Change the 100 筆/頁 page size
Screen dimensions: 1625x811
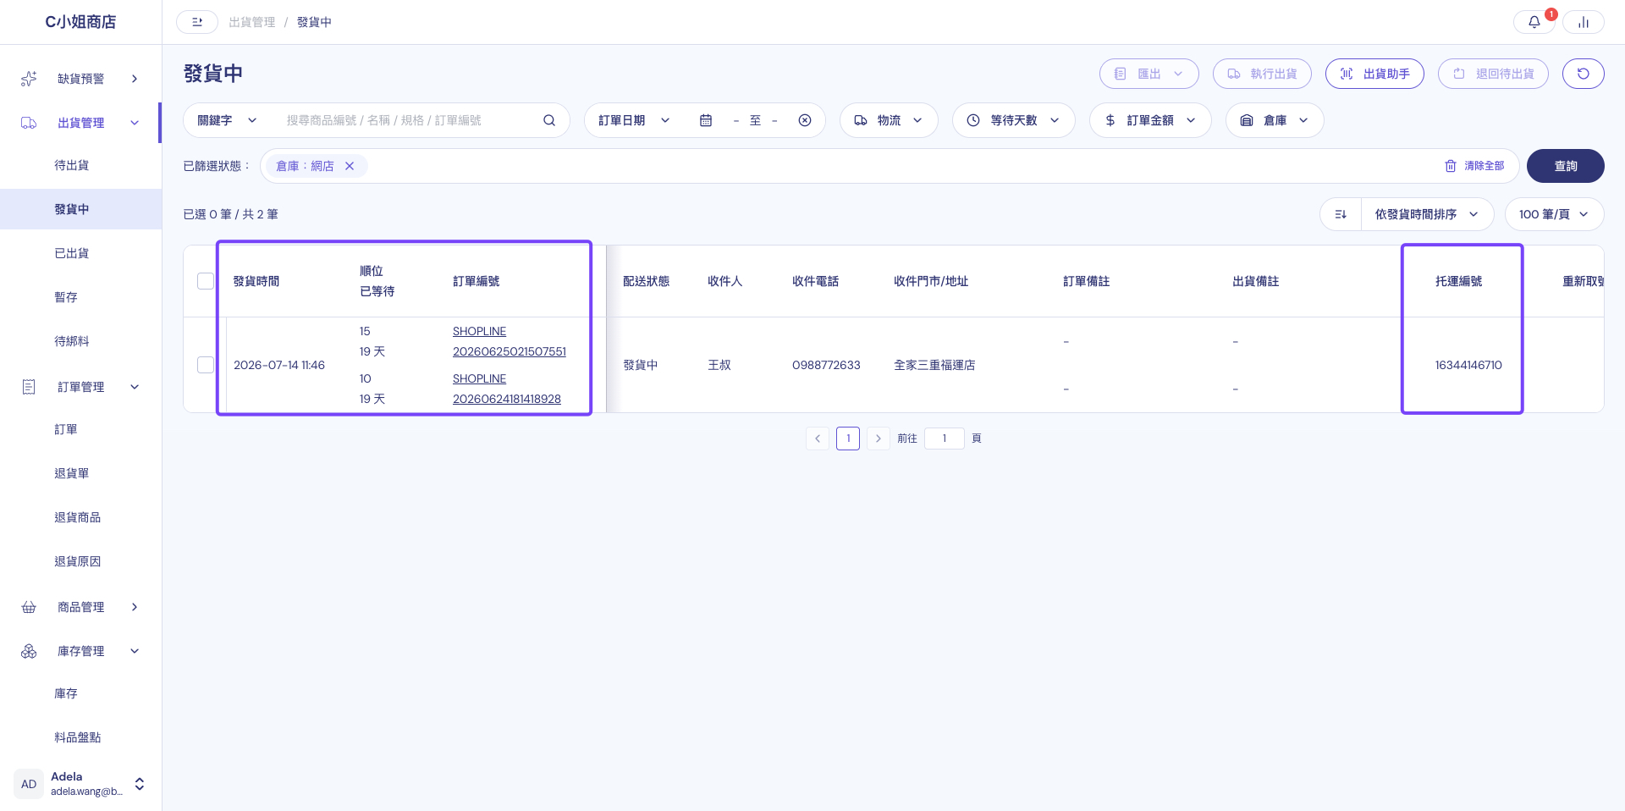[1554, 214]
